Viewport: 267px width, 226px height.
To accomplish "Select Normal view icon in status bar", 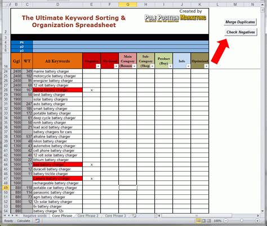I will 198,221.
